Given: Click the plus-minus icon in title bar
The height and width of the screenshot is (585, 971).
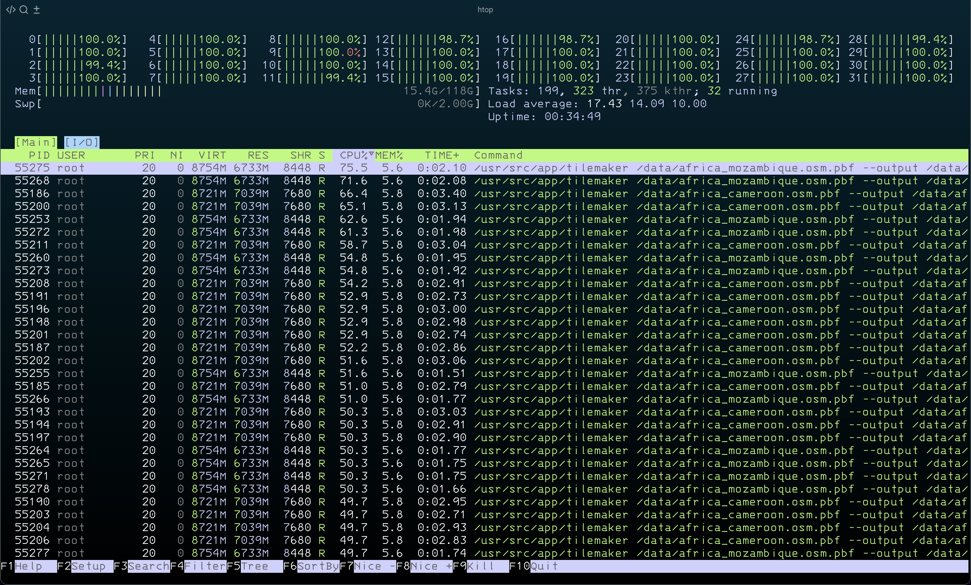Looking at the screenshot, I should [x=37, y=9].
